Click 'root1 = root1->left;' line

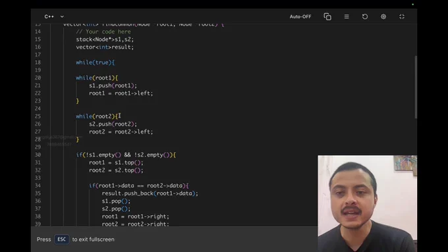point(121,93)
